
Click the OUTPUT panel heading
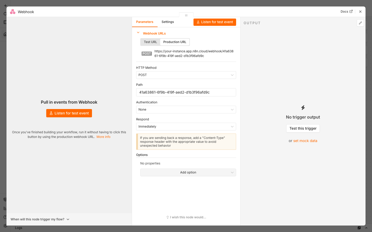click(x=252, y=23)
